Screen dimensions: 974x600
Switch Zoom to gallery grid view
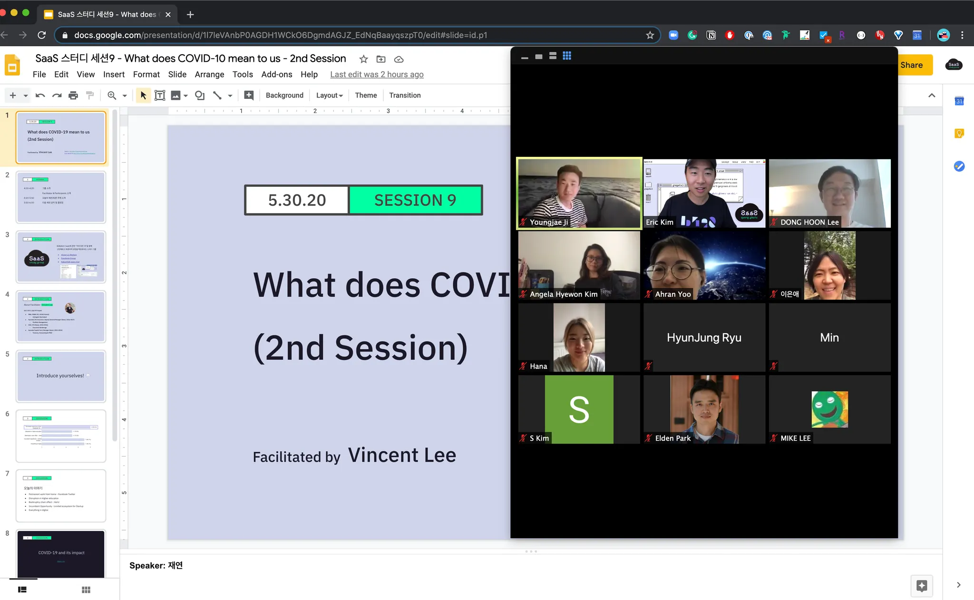pyautogui.click(x=567, y=56)
